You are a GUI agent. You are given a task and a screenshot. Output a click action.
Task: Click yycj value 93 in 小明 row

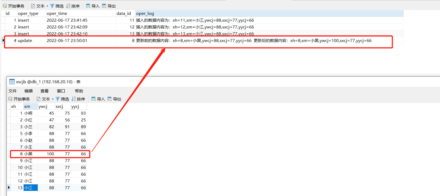click(79, 113)
